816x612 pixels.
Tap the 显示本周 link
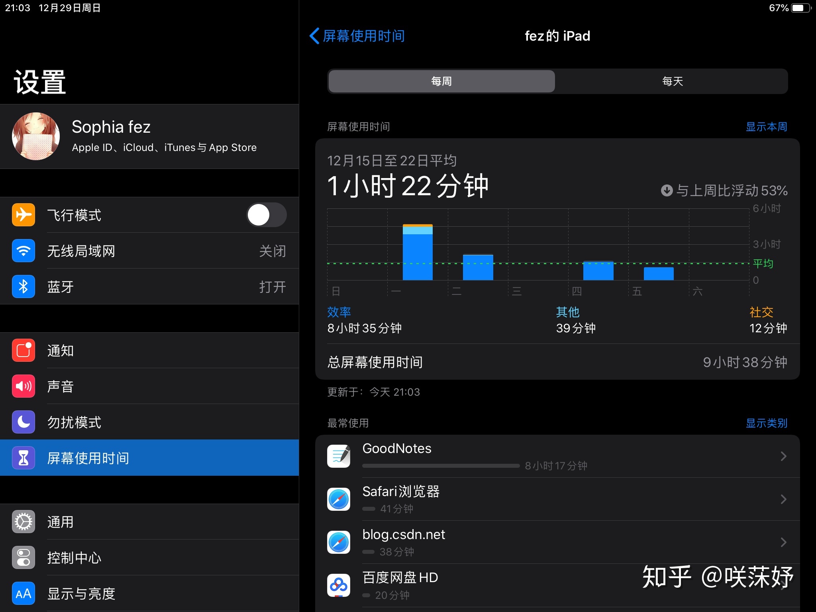(766, 127)
